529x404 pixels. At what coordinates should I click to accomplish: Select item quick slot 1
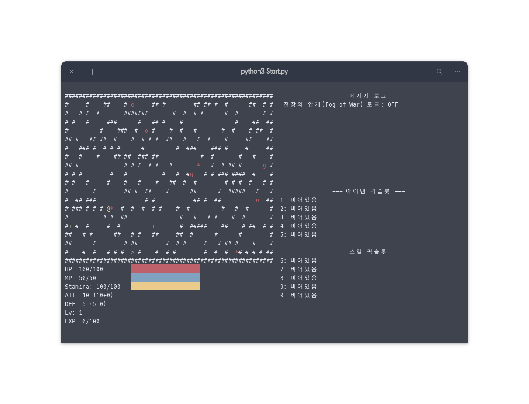tap(298, 200)
